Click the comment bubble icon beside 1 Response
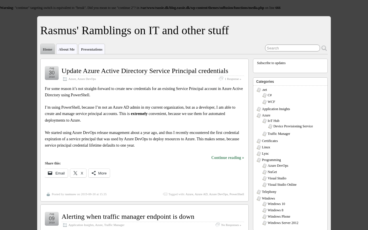The image size is (368, 230). (221, 79)
